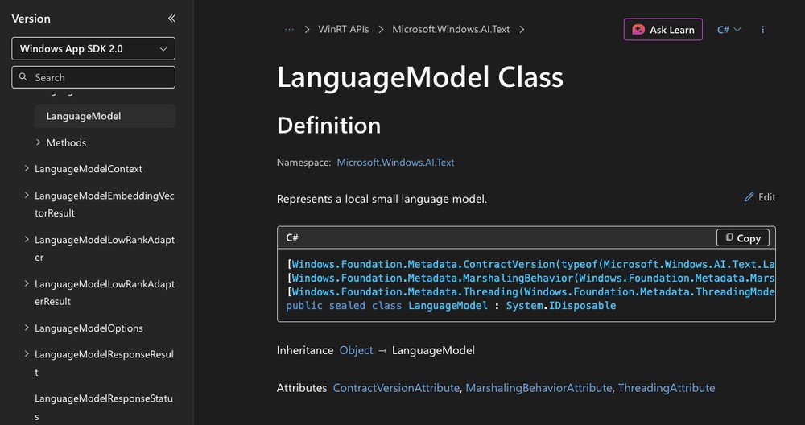The height and width of the screenshot is (425, 805).
Task: Click the 'Version' sidebar label
Action: coord(31,19)
